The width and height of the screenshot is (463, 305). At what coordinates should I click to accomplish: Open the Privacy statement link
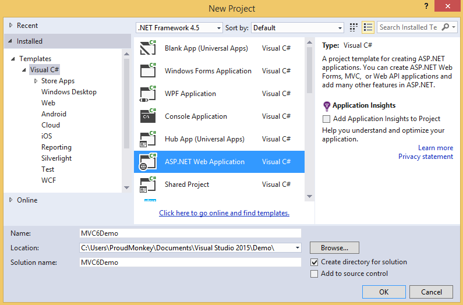[x=426, y=157]
